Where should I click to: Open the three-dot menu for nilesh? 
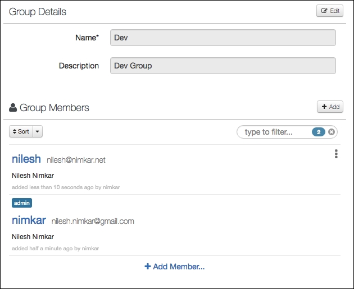coord(336,154)
